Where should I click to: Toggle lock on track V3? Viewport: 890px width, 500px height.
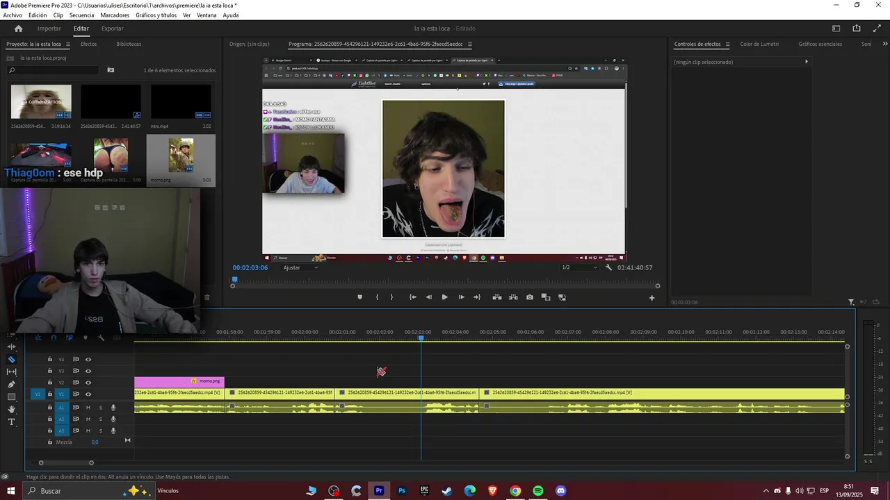tap(50, 371)
